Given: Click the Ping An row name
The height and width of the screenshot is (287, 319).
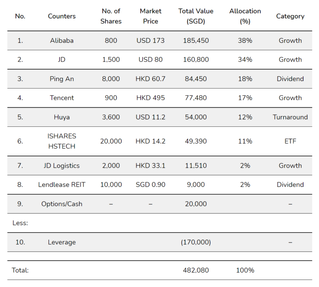Looking at the screenshot, I should (x=62, y=79).
